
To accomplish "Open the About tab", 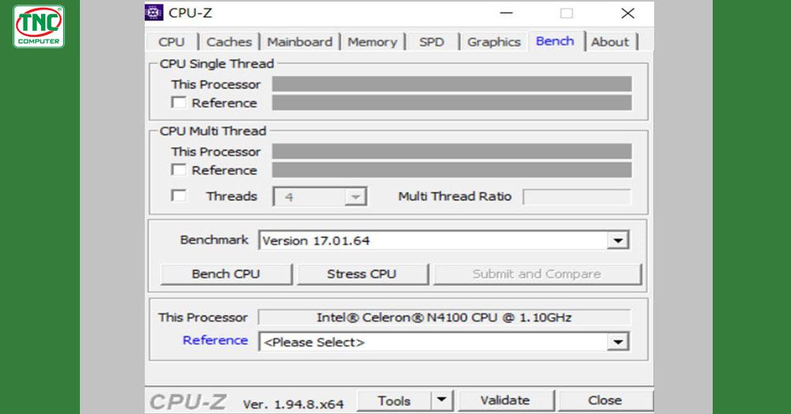I will [610, 42].
